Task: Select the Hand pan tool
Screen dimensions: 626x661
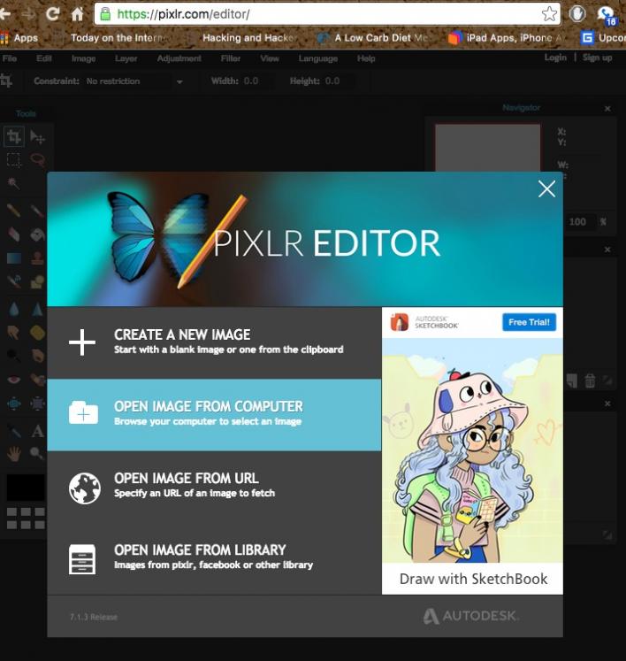Action: [13, 454]
